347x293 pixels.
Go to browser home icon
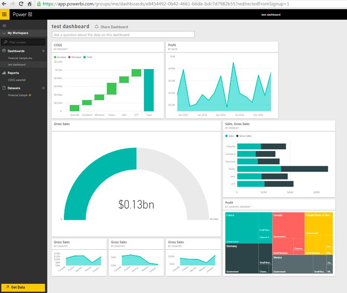point(29,4)
